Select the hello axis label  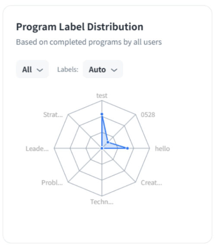[x=162, y=149]
